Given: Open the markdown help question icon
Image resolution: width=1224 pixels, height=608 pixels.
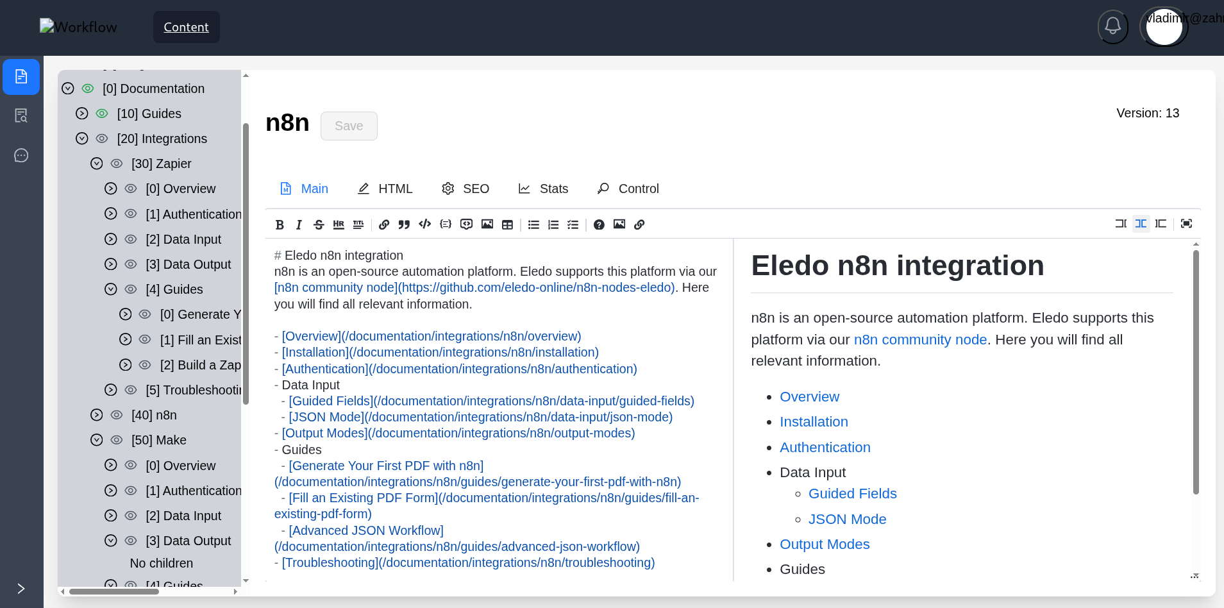Looking at the screenshot, I should (x=599, y=224).
